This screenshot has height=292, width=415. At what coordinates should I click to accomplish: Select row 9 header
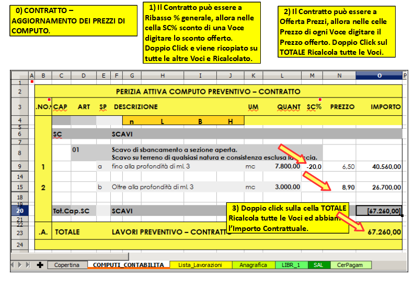click(x=20, y=166)
